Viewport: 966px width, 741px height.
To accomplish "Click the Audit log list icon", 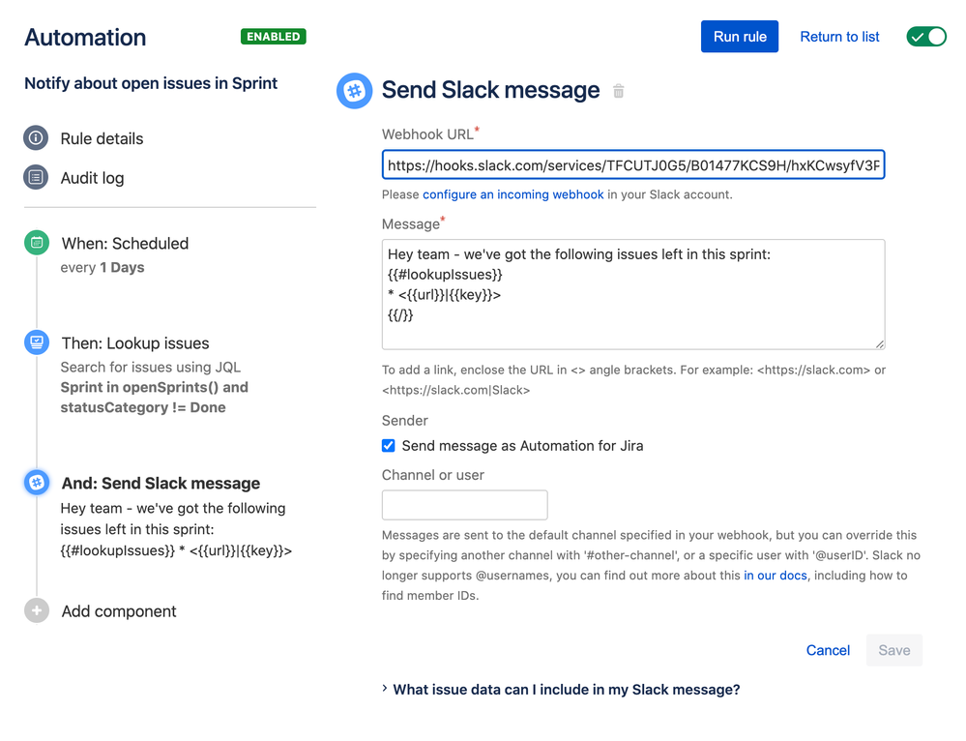I will click(36, 178).
